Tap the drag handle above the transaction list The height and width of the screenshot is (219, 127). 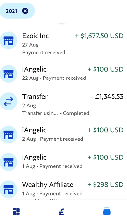[x=62, y=23]
